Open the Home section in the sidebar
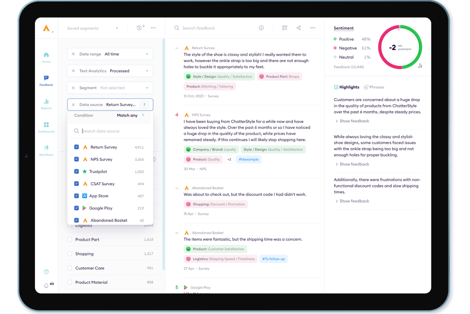This screenshot has width=470, height=314. tap(46, 57)
